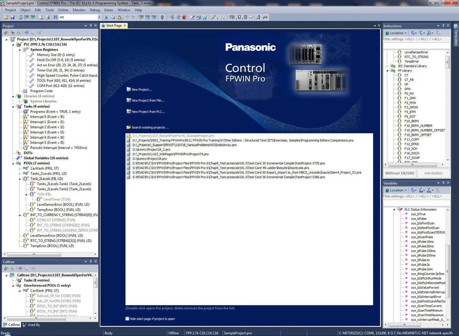Select the Find in project icon
The height and width of the screenshot is (336, 459).
point(55,17)
